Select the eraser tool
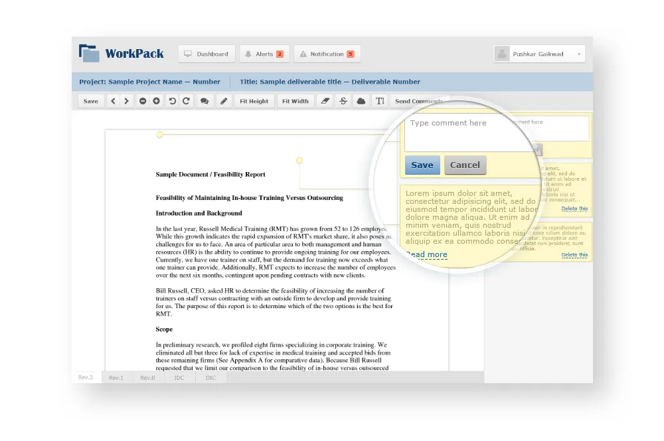 click(325, 101)
